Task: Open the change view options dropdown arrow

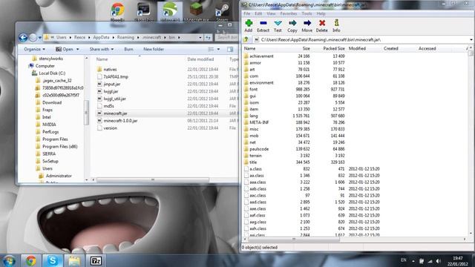Action: tap(218, 50)
